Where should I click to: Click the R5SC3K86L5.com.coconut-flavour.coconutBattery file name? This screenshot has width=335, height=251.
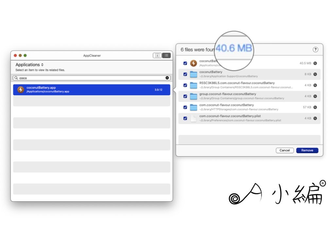click(237, 83)
